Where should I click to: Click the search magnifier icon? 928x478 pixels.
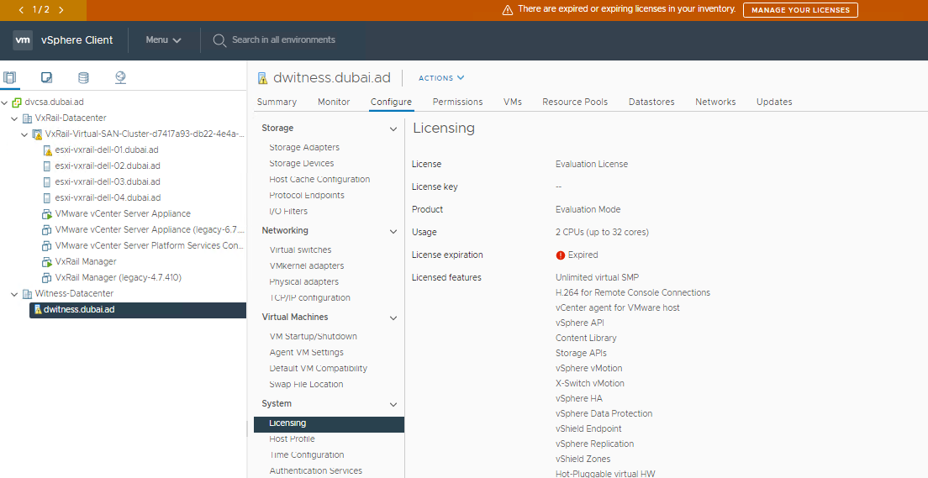tap(219, 40)
